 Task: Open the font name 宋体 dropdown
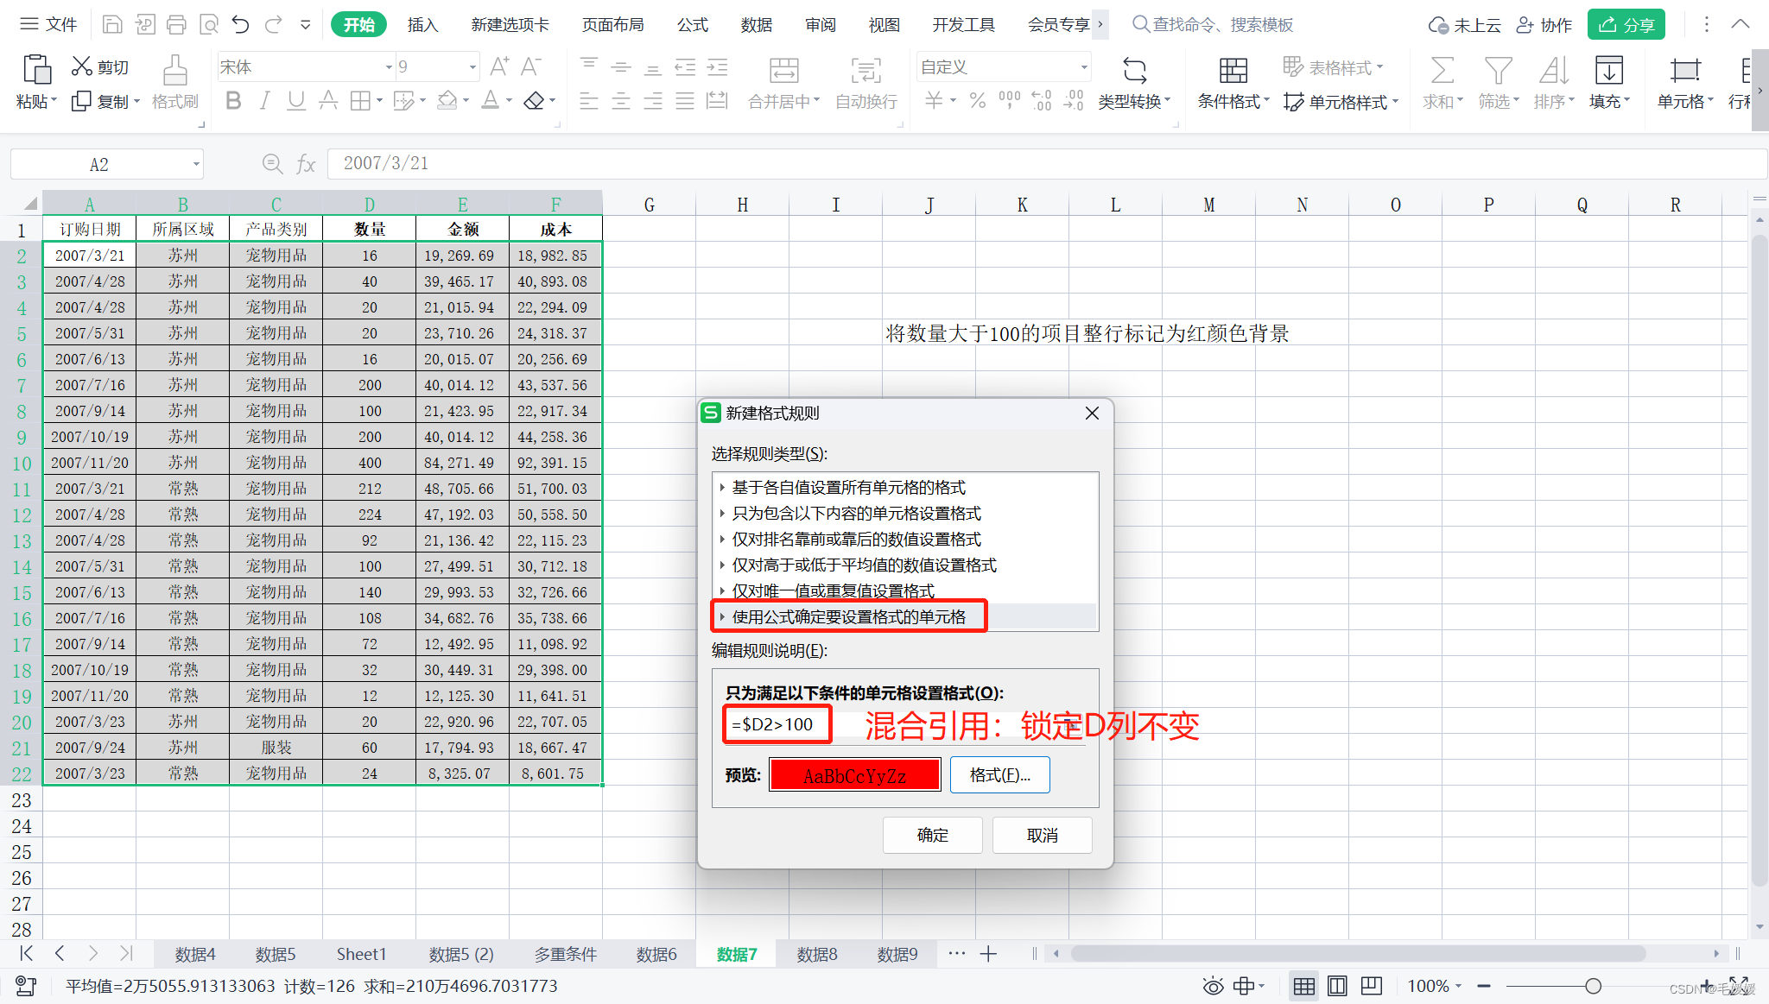click(388, 67)
